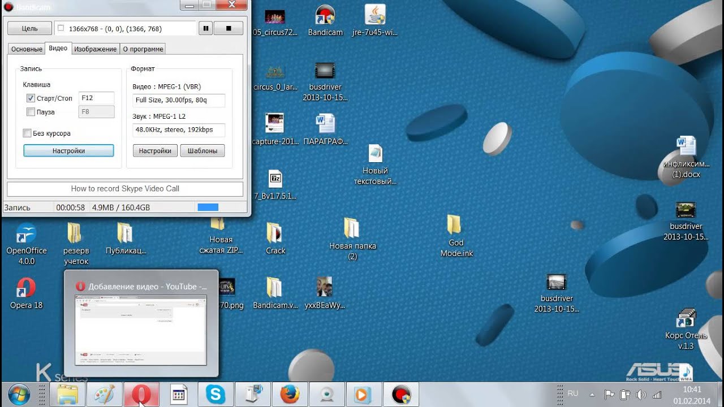Viewport: 724px width, 407px height.
Task: Click the Bandicam taskbar button
Action: (x=400, y=395)
